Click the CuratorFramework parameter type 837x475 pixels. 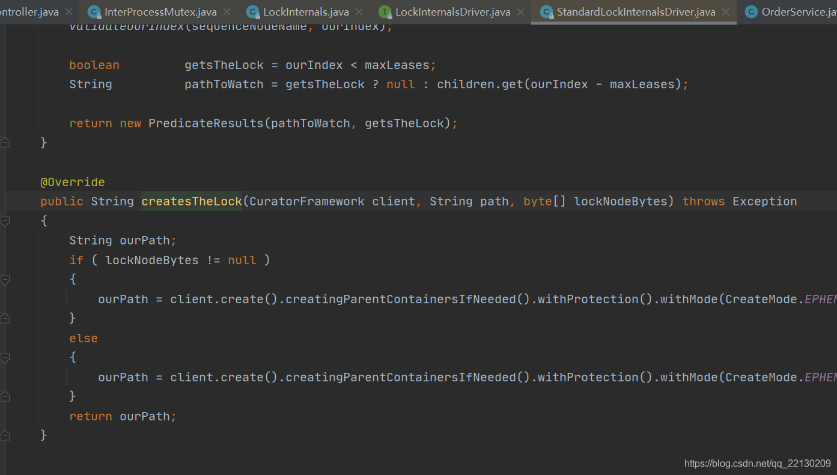tap(307, 201)
